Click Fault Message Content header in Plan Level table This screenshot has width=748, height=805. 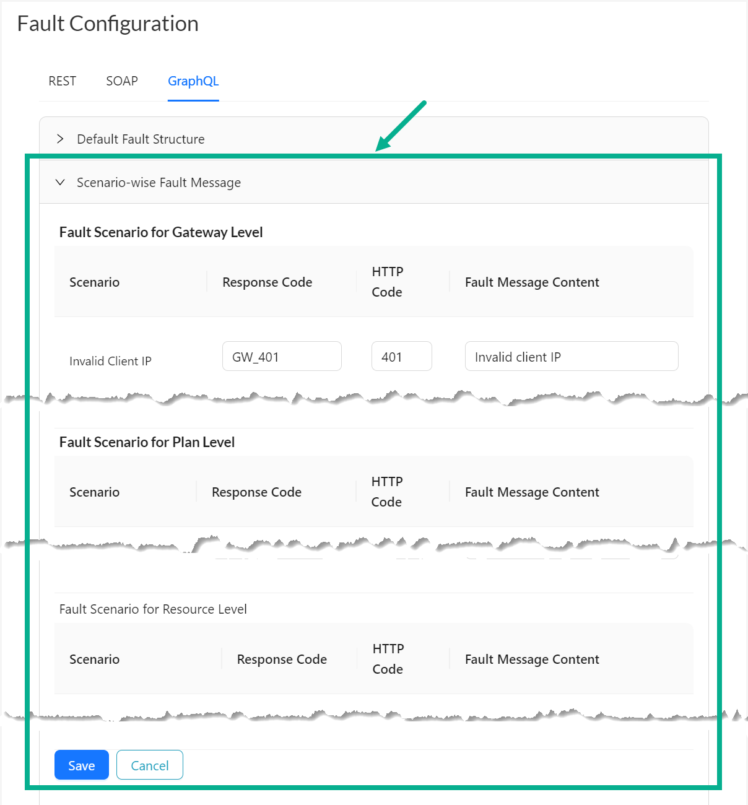(532, 492)
